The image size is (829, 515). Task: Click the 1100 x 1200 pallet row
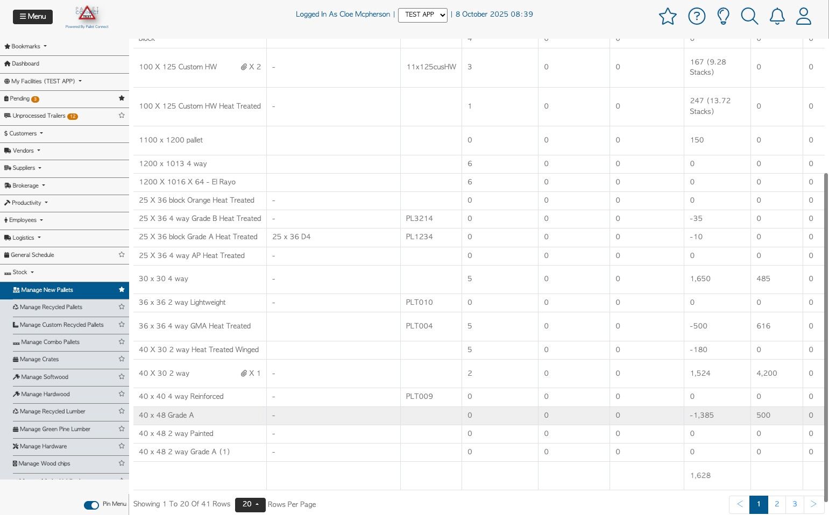(x=479, y=140)
